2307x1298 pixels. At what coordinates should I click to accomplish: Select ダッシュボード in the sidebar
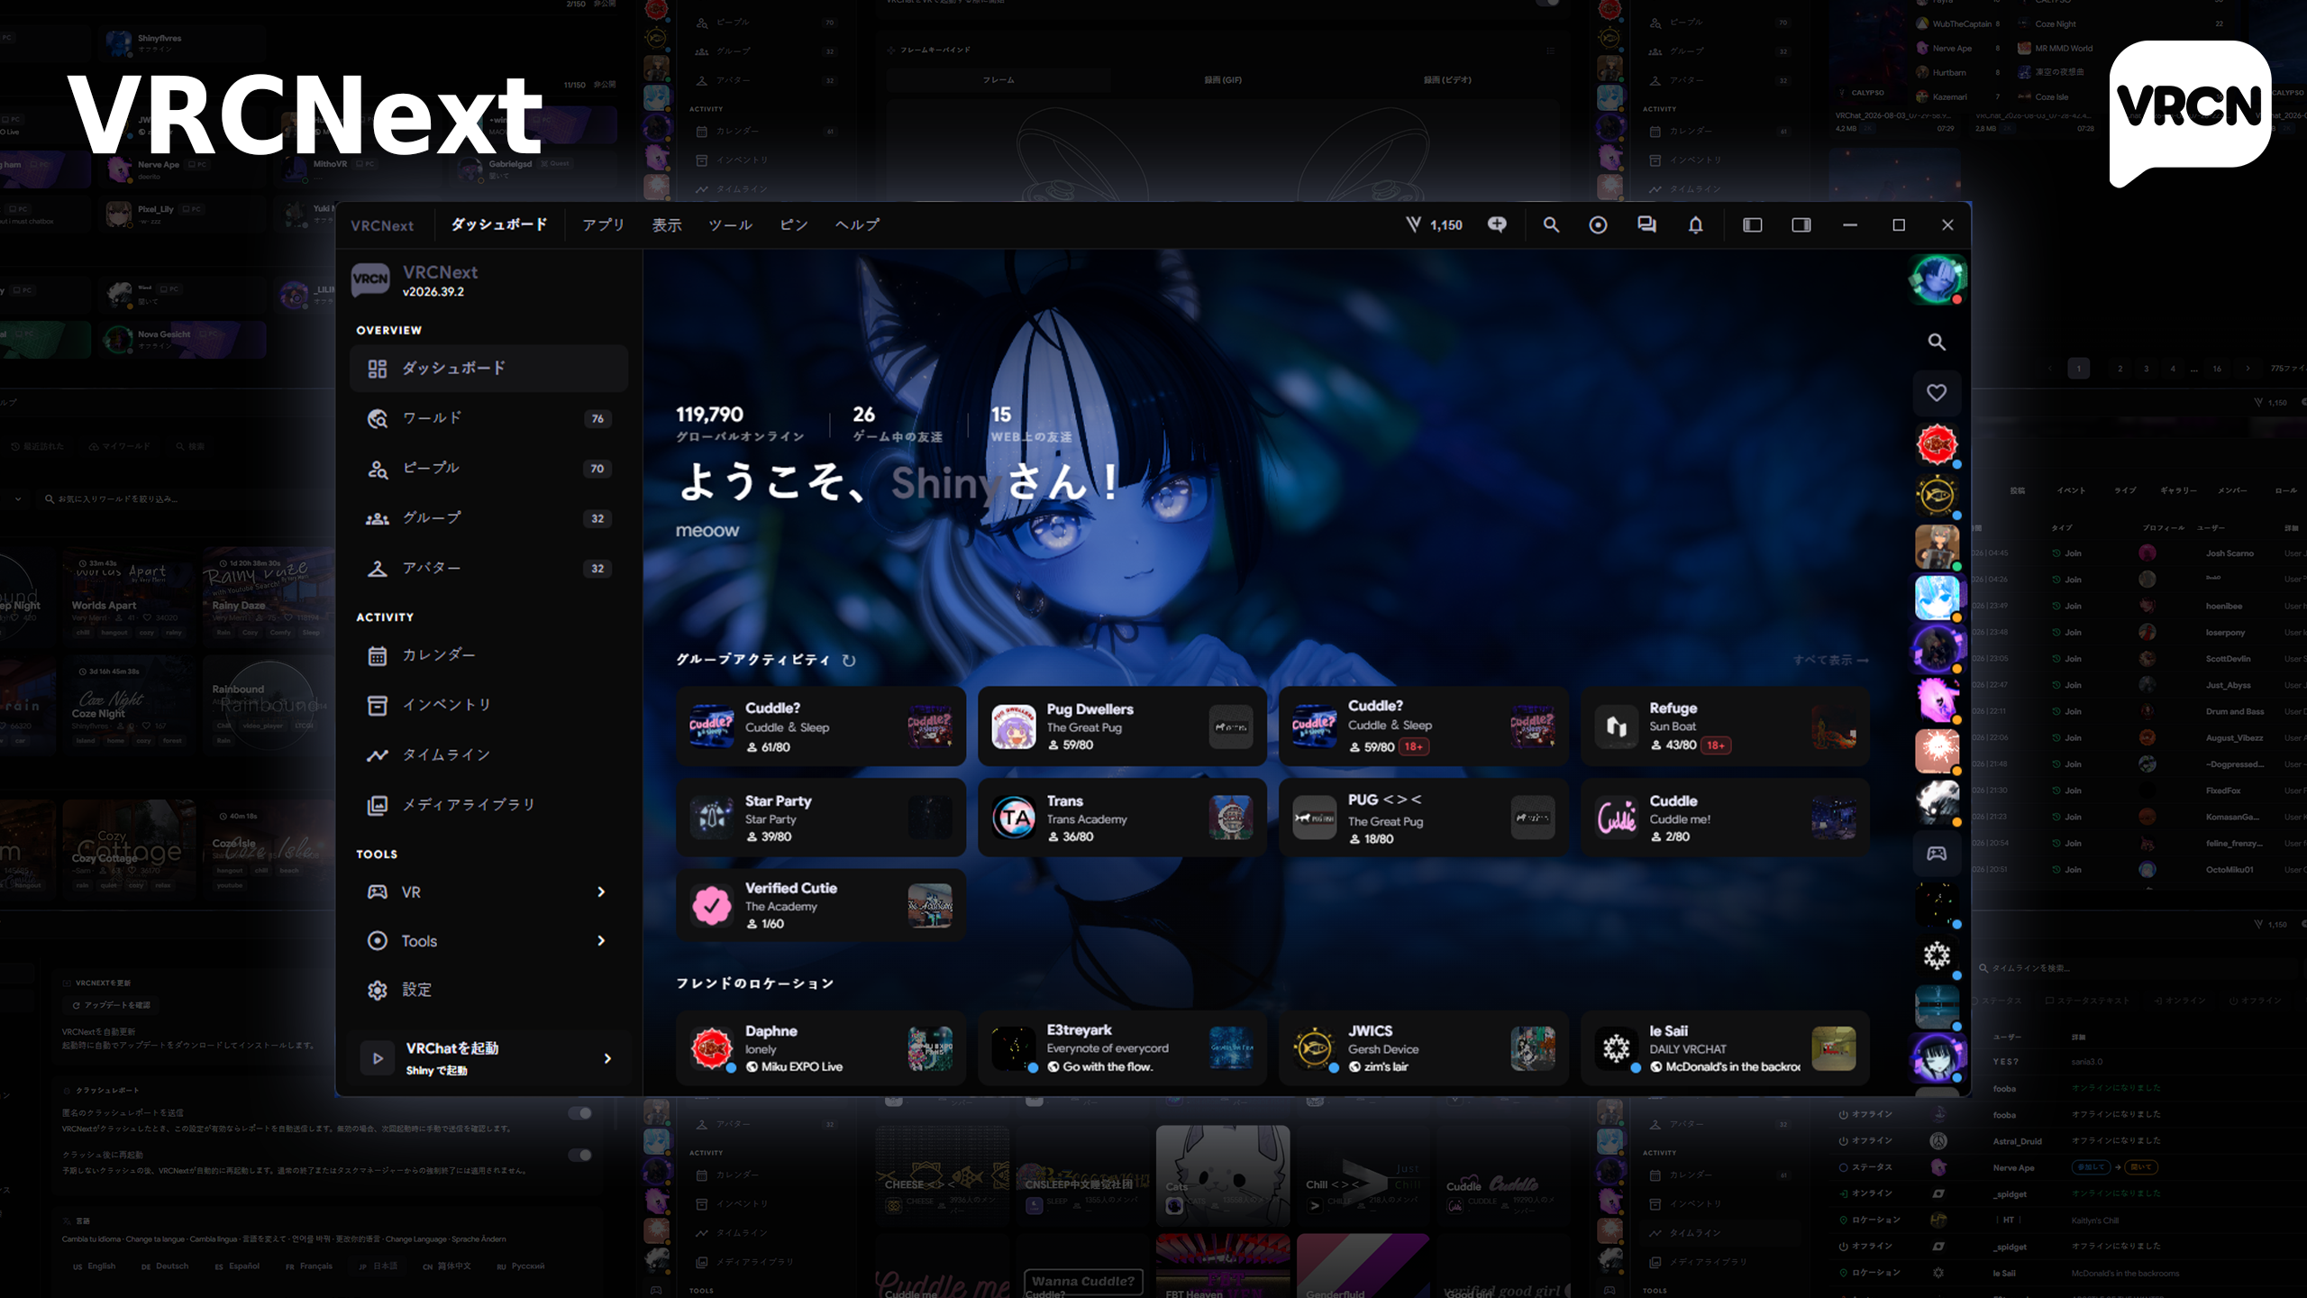pos(488,368)
